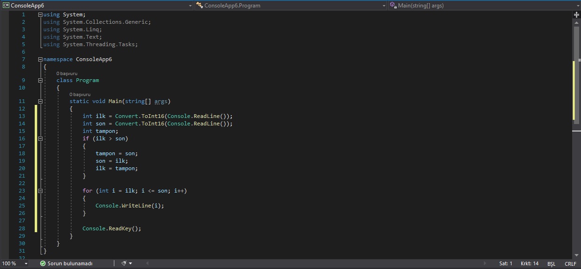Click the 'int ilk = Convert.ToInt16' line
This screenshot has height=269, width=581.
point(157,116)
